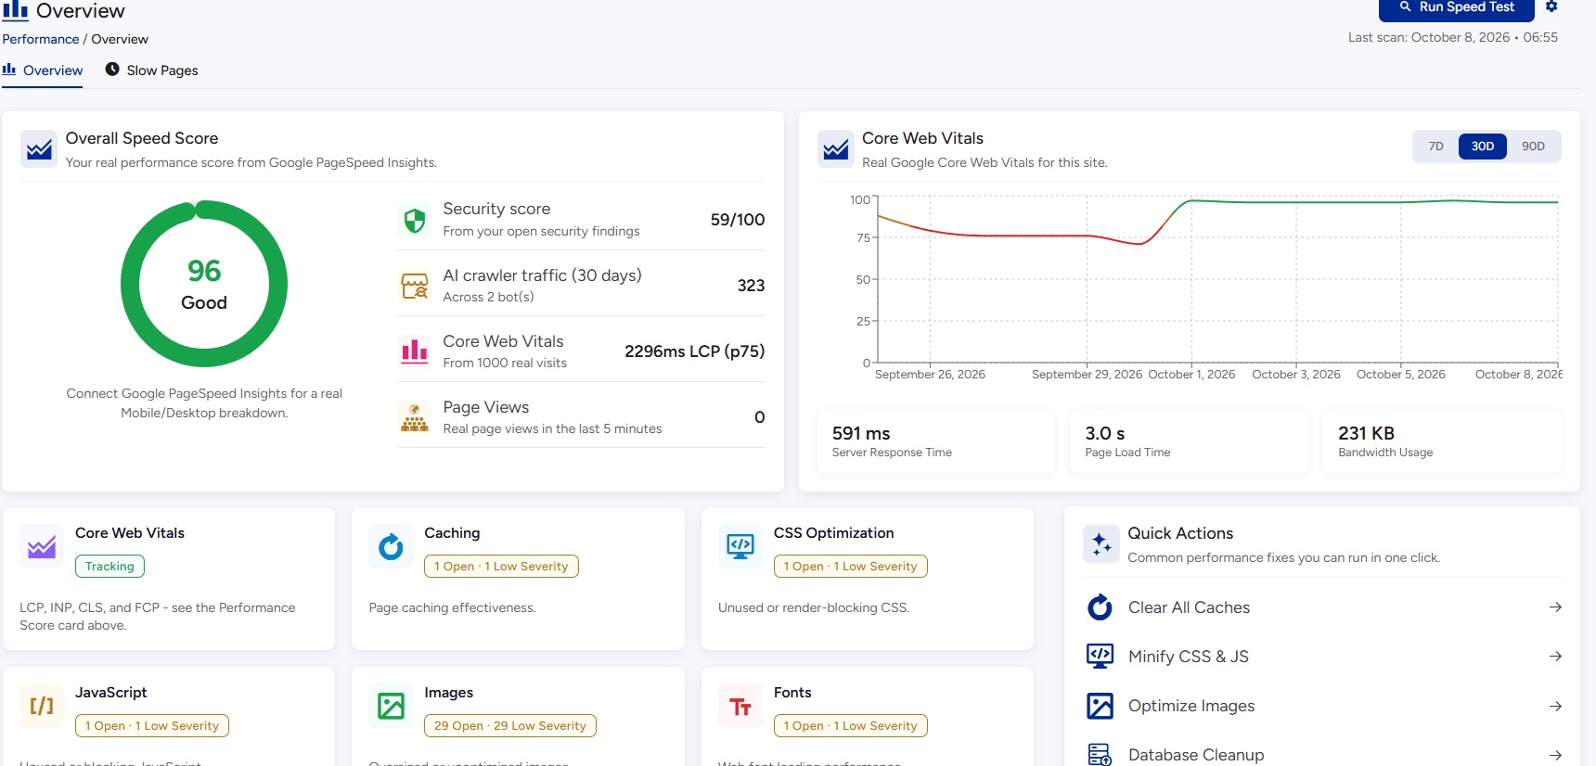This screenshot has height=766, width=1596.
Task: Open Minify CSS & JS arrow
Action: 1555,657
